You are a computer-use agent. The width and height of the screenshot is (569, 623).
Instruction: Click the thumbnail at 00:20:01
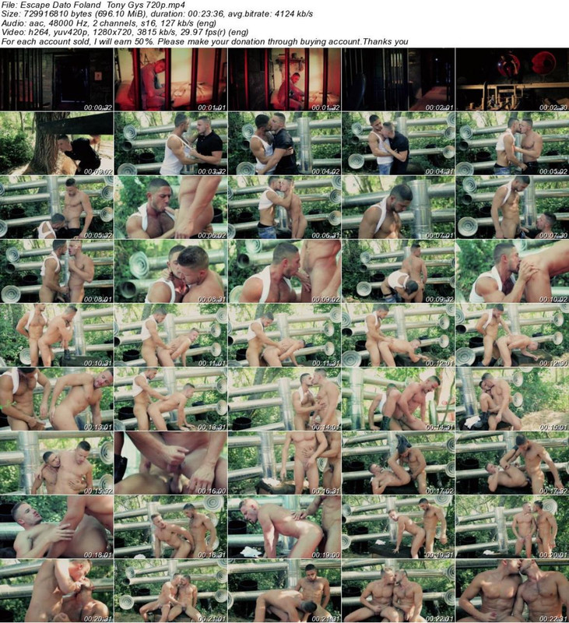(x=511, y=526)
